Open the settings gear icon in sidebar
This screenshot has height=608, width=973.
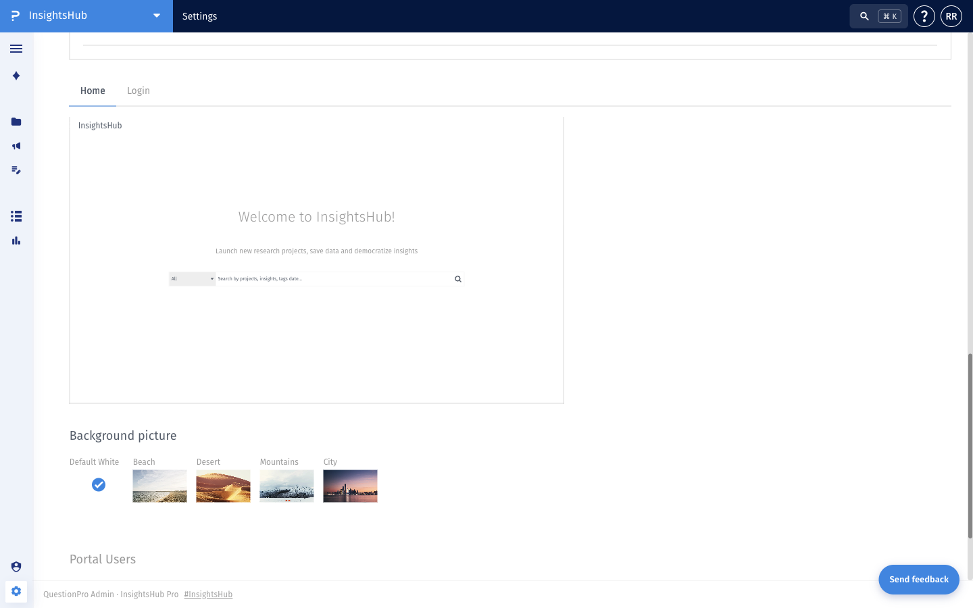click(x=16, y=591)
